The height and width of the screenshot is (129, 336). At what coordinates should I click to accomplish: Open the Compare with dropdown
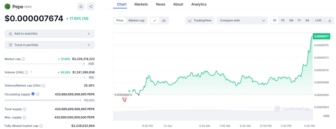[x=242, y=20]
